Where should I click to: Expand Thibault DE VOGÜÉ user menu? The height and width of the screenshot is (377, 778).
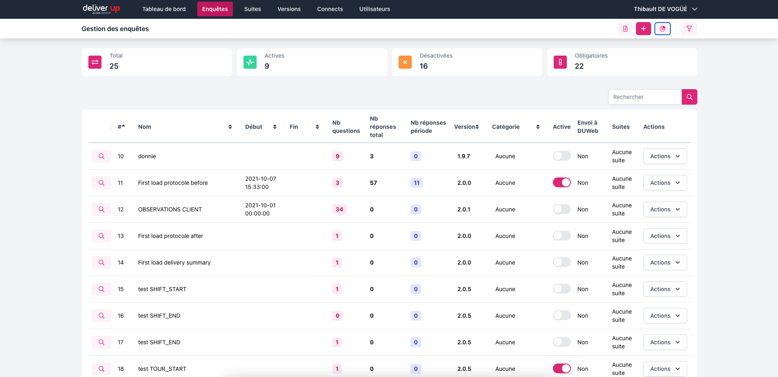tap(665, 9)
